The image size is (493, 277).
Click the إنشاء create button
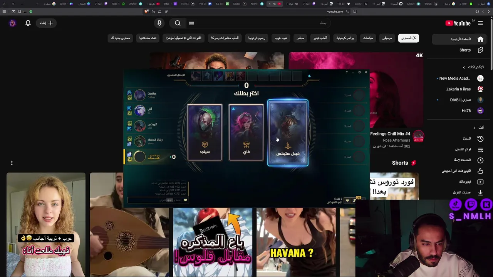[46, 23]
